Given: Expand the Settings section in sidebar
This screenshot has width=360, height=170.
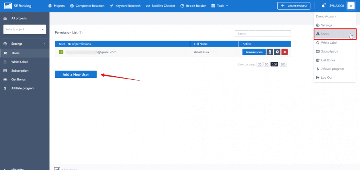Looking at the screenshot, I should pos(25,44).
